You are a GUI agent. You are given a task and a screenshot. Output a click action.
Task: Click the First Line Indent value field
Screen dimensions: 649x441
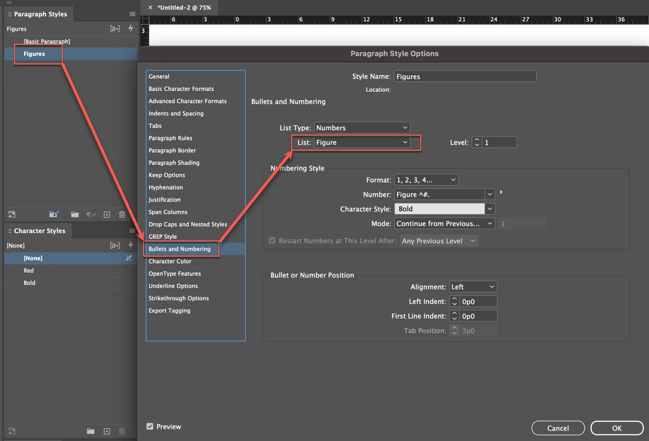[478, 316]
